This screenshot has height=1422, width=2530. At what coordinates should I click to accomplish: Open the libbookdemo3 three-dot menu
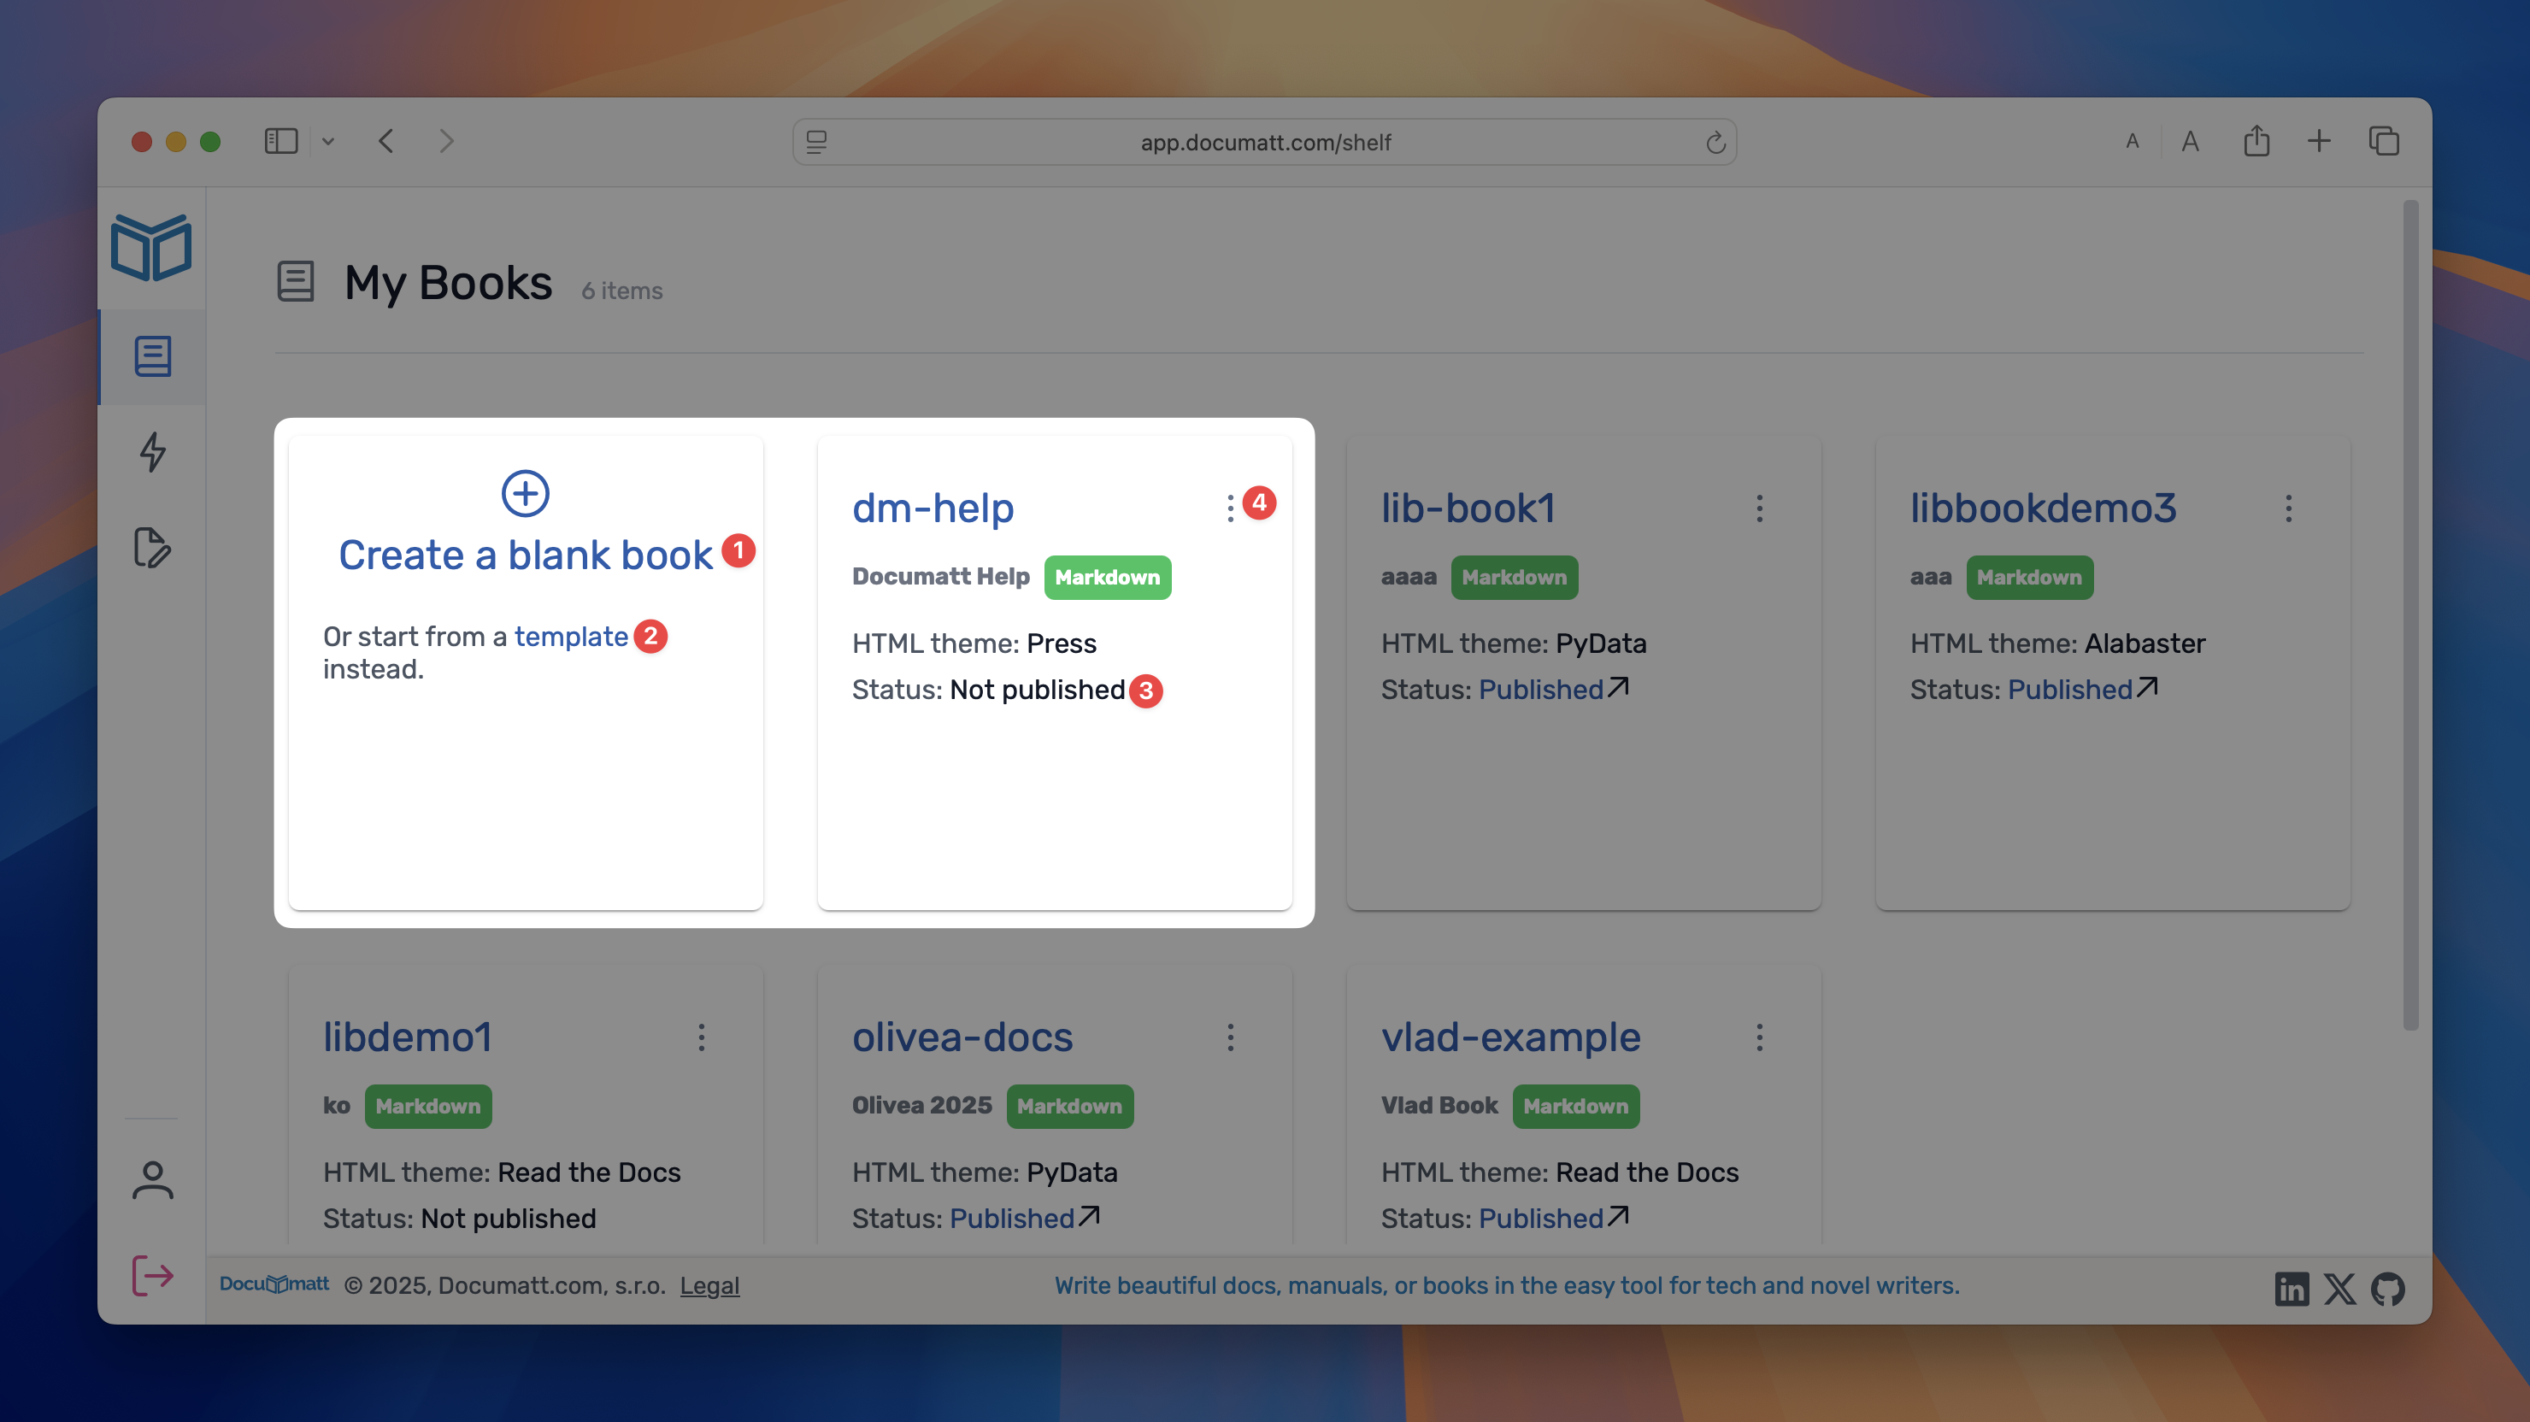(x=2288, y=508)
